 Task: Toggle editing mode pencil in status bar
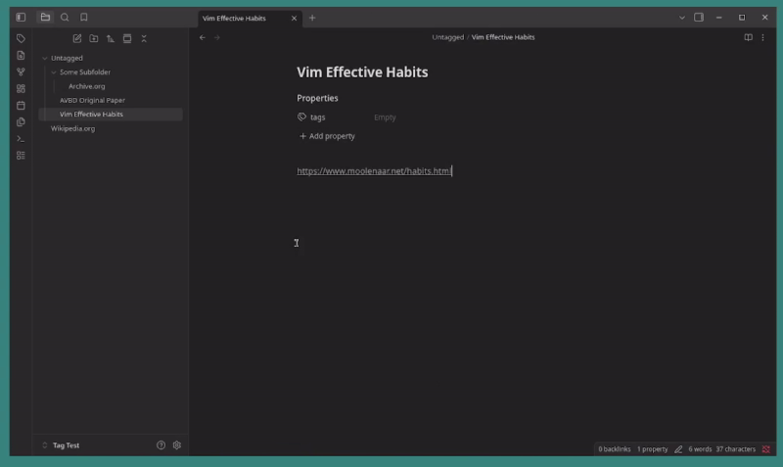pyautogui.click(x=678, y=449)
